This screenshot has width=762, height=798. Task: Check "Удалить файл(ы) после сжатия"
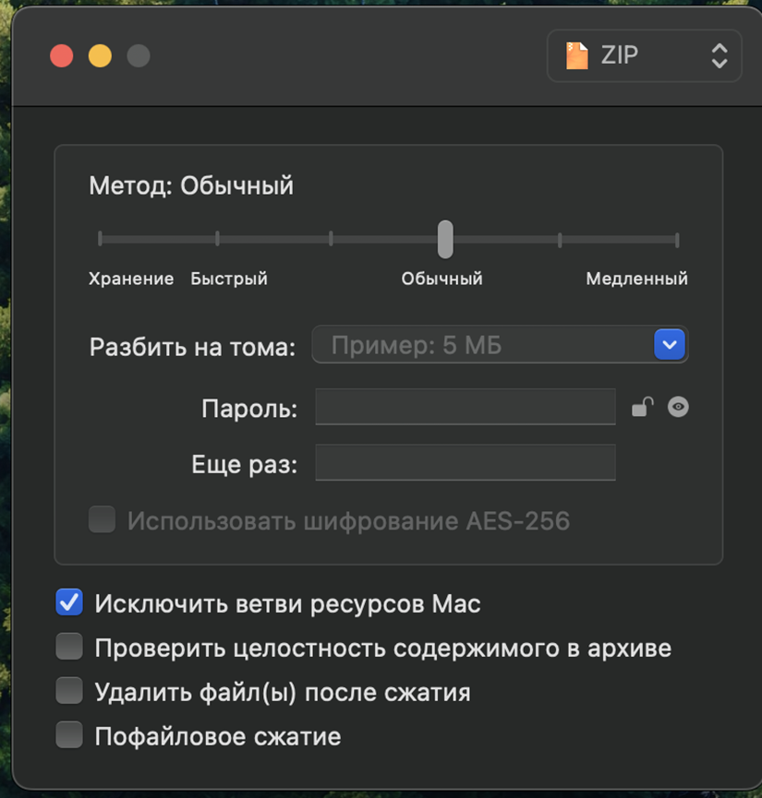(x=68, y=690)
